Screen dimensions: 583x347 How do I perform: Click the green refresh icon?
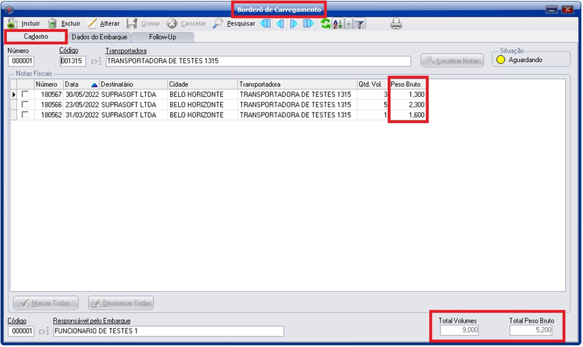coord(325,24)
